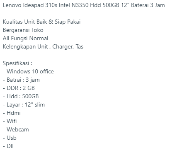Click the 'All Fungsi Normal' line
This screenshot has height=153, width=170.
tap(25, 39)
